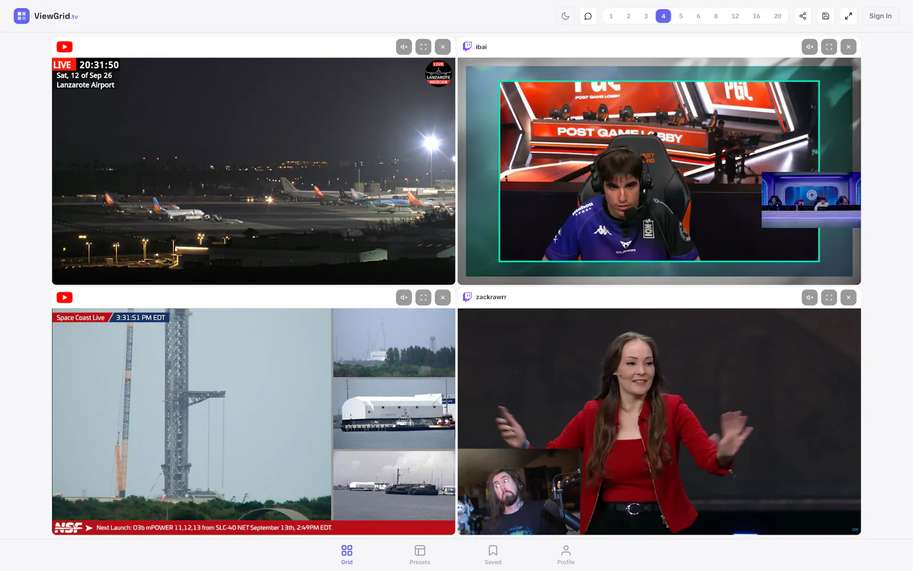Click the zackrawrr channel name
The image size is (913, 571).
point(491,297)
